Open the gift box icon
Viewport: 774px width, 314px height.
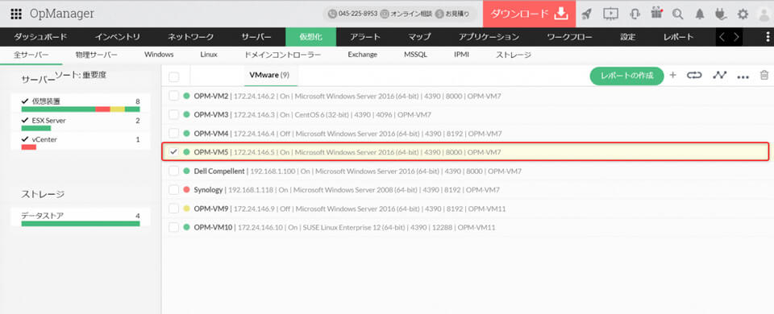click(656, 14)
